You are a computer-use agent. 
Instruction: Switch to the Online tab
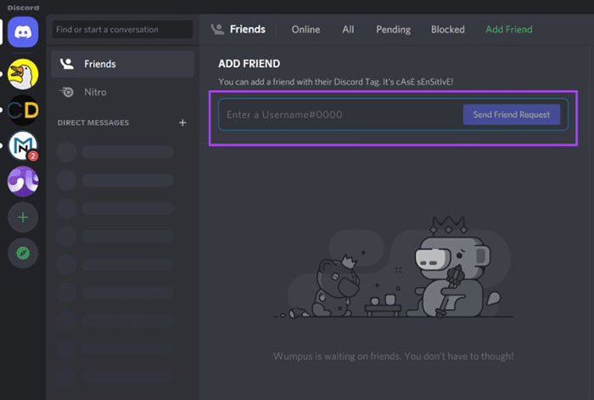click(x=305, y=30)
